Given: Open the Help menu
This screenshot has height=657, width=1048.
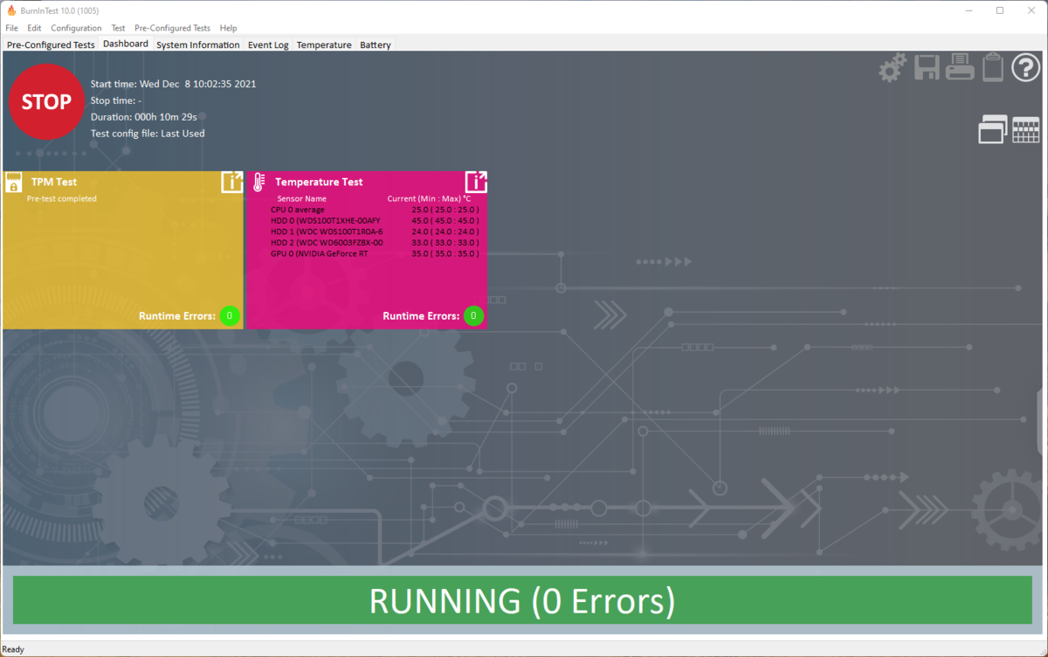Looking at the screenshot, I should (228, 28).
